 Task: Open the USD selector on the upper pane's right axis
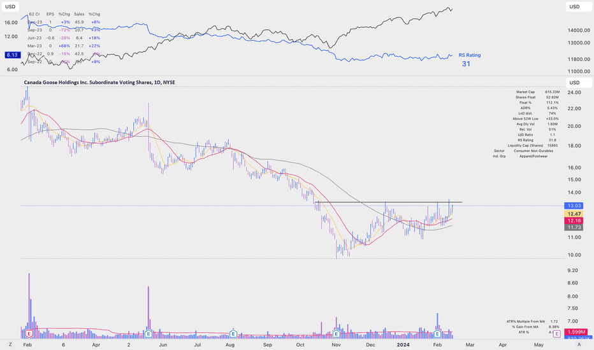click(579, 6)
